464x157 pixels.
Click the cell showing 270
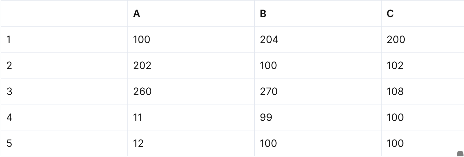[x=318, y=91]
